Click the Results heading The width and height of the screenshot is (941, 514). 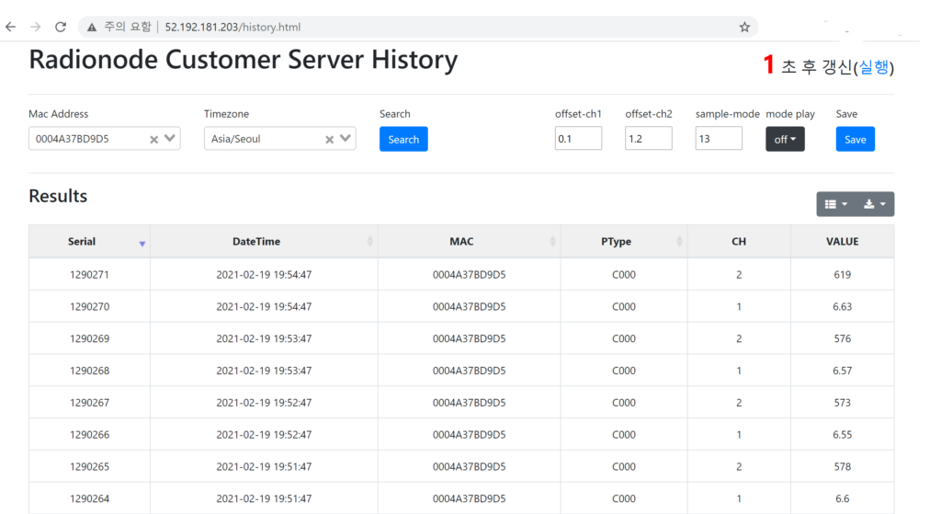click(x=58, y=196)
